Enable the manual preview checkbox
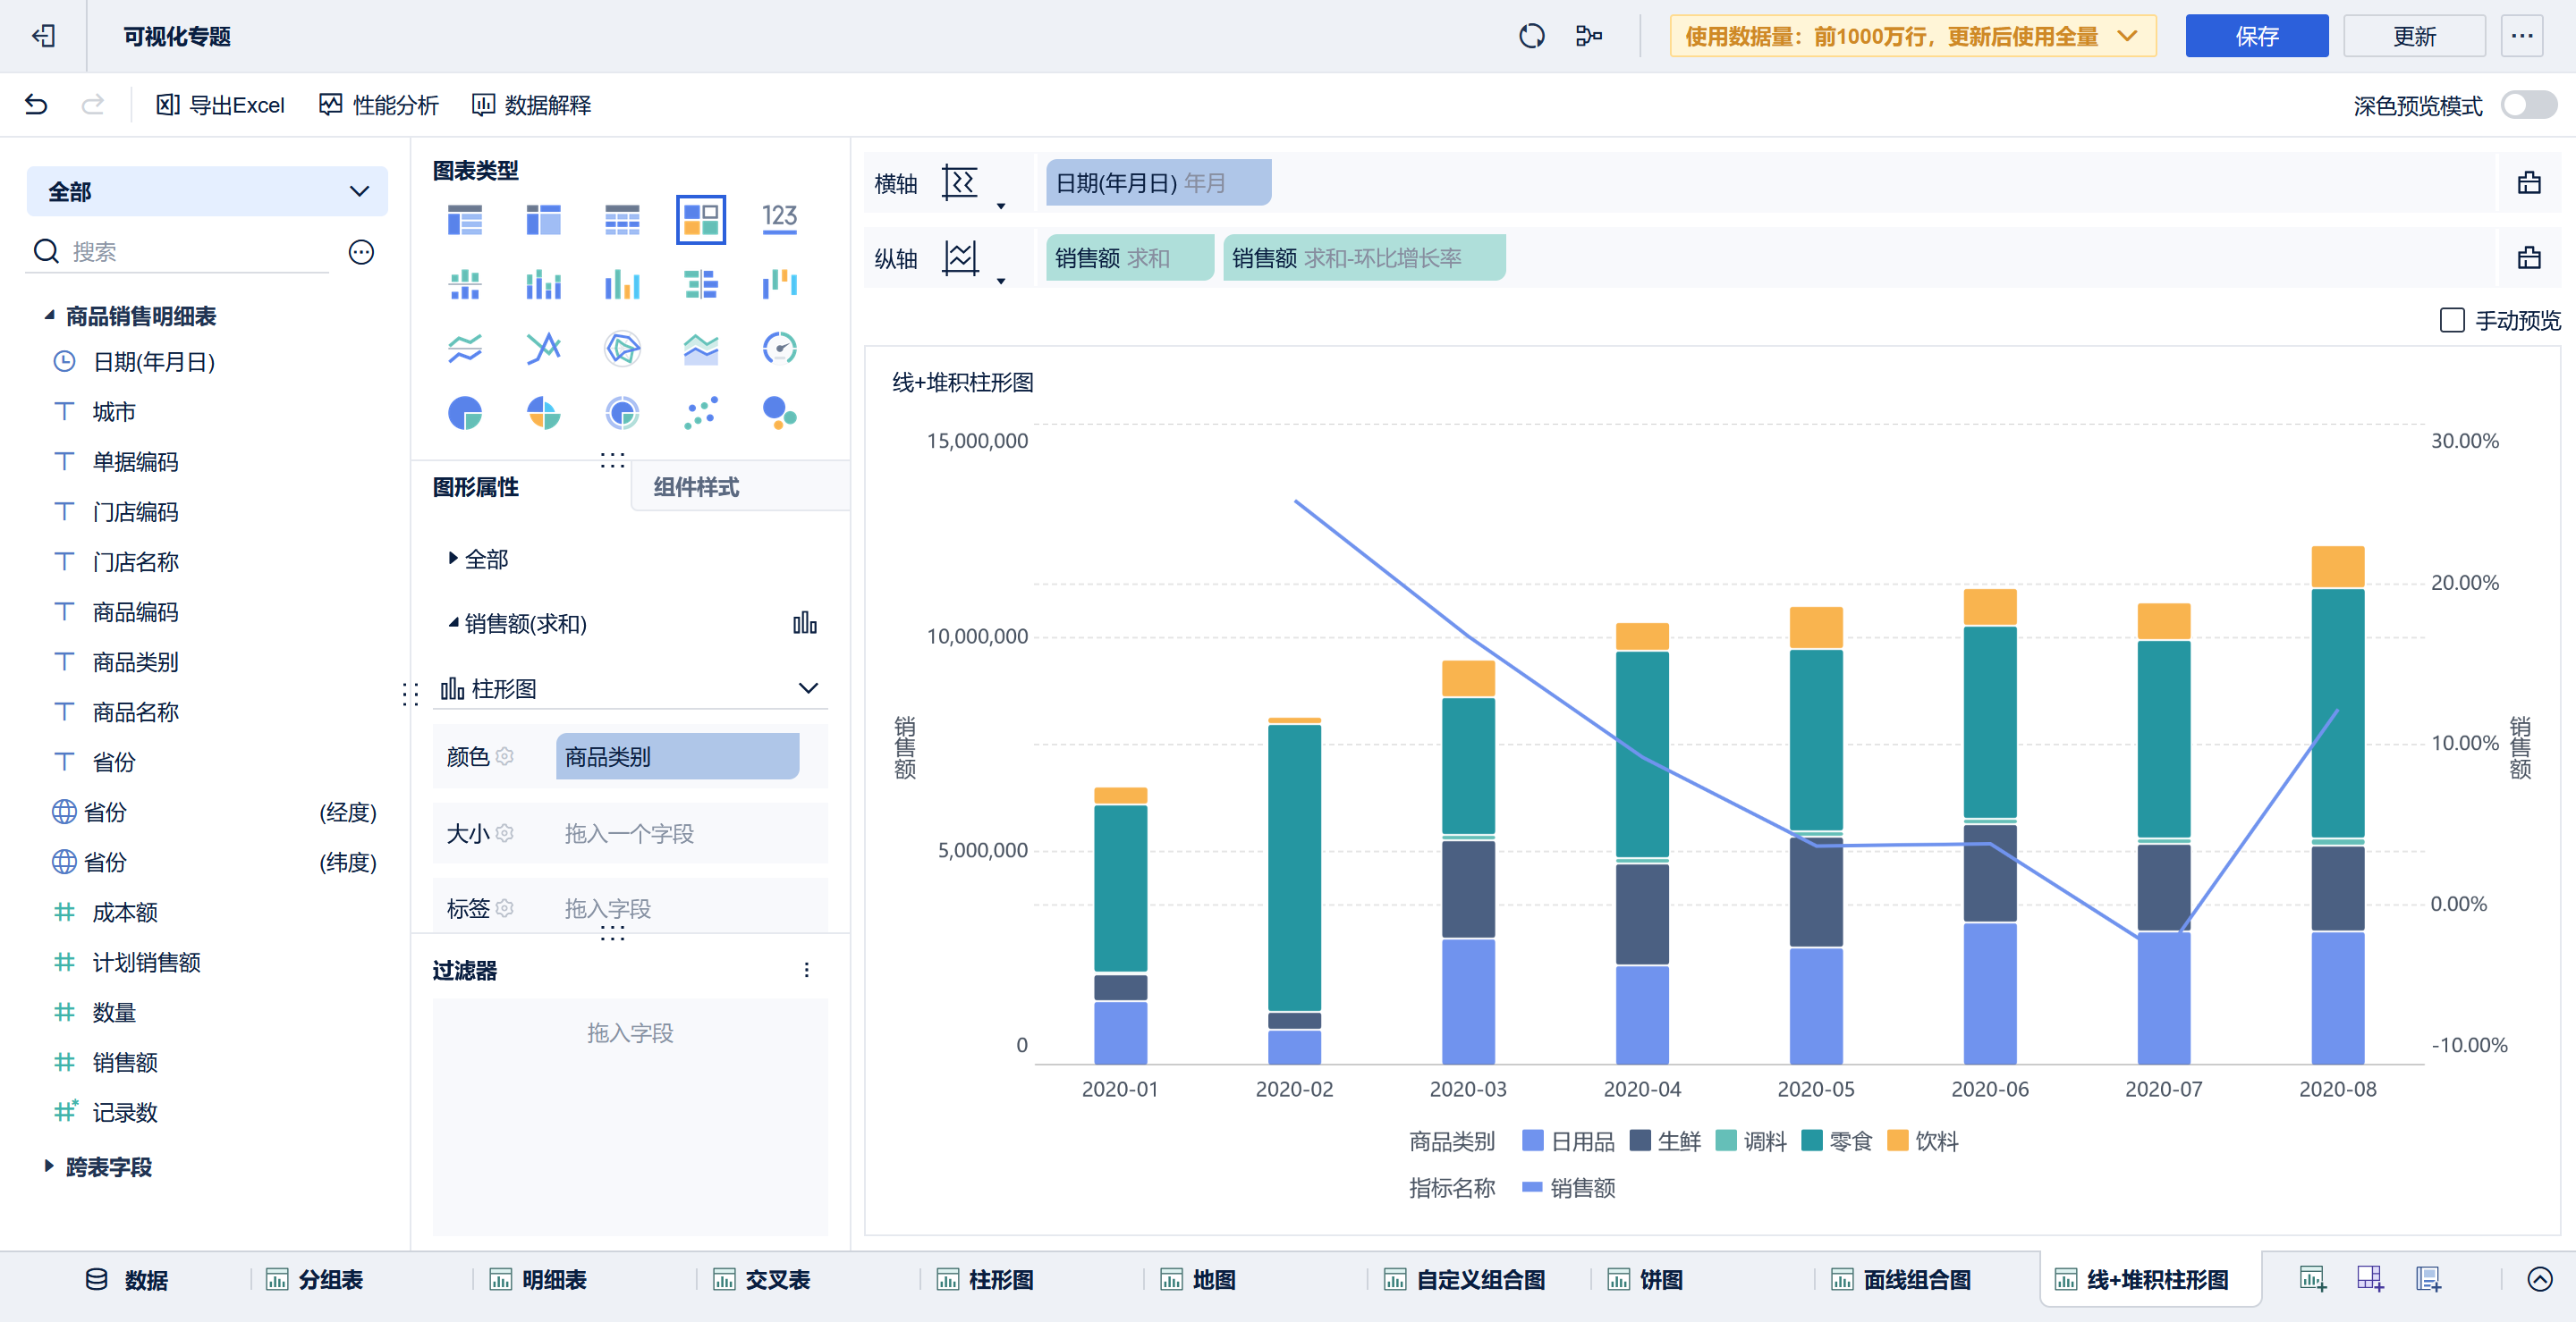 2452,321
